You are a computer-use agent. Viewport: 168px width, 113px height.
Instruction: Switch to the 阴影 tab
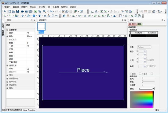(139, 24)
